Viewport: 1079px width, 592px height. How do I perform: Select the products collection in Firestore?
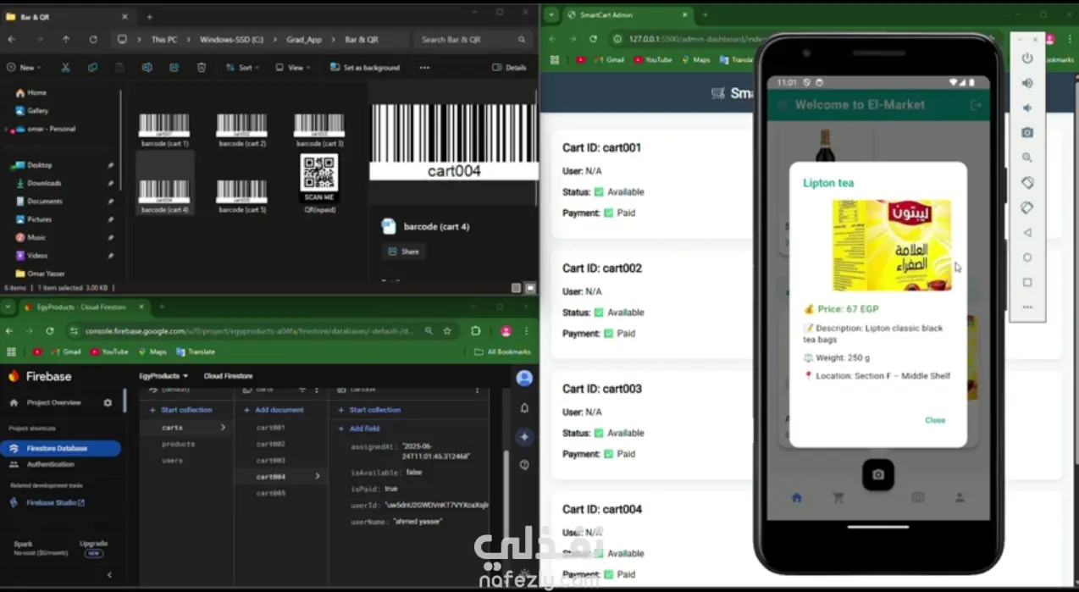point(178,444)
